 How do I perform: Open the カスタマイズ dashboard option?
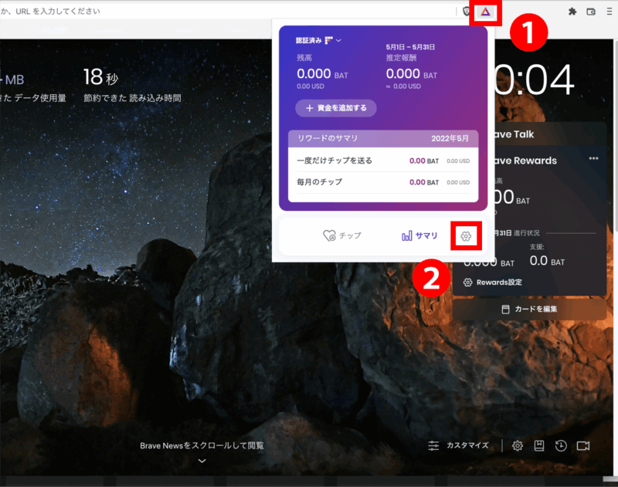[x=459, y=445]
